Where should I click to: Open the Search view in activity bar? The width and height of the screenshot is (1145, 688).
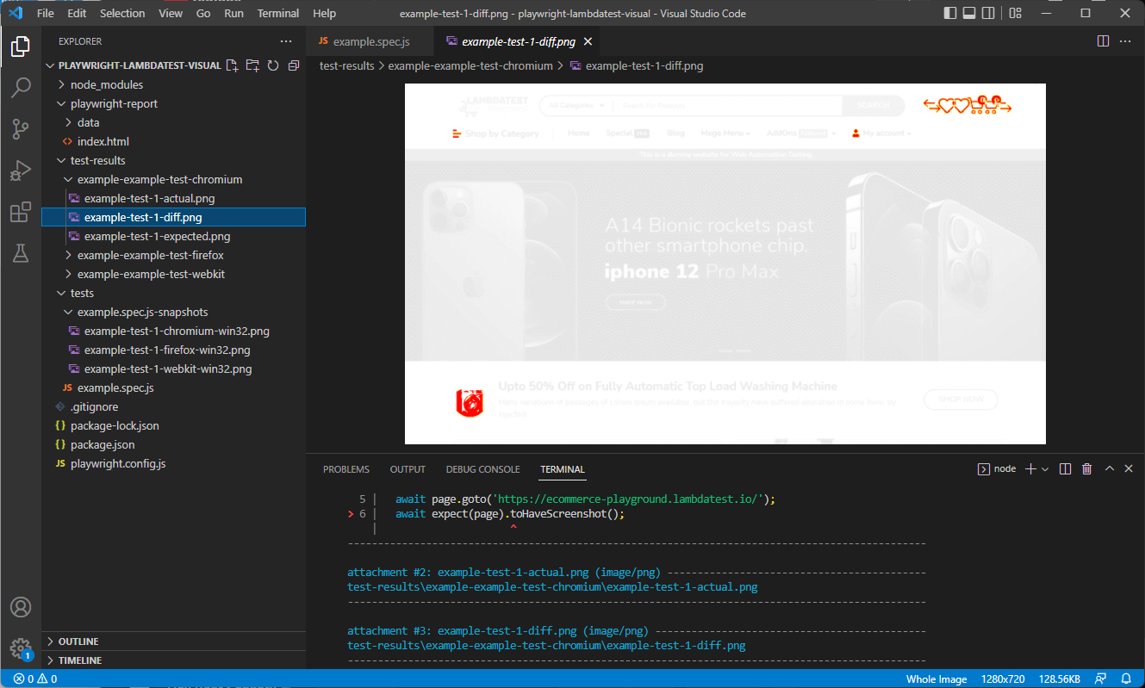pyautogui.click(x=21, y=87)
